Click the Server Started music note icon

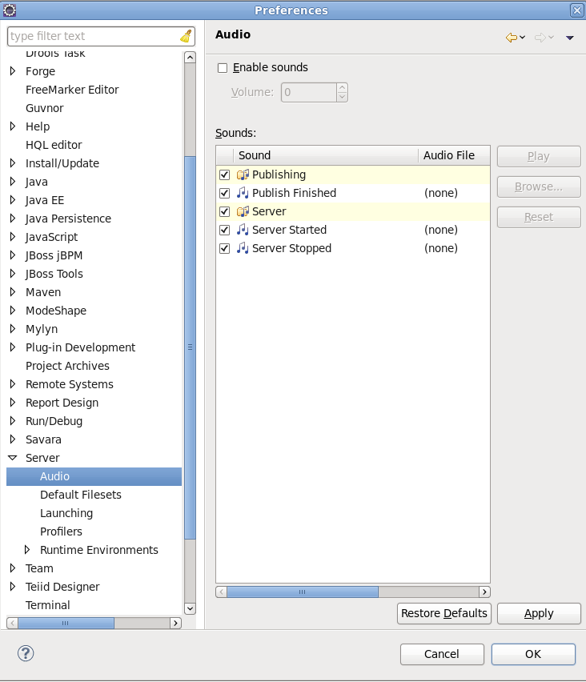tap(243, 230)
